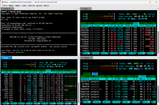This screenshot has width=159, height=105.
Task: Click vertical scrollbar of lulab-ty terminal pane
Action: tap(78, 33)
